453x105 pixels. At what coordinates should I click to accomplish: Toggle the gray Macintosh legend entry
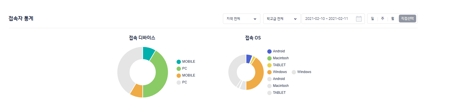point(278,86)
